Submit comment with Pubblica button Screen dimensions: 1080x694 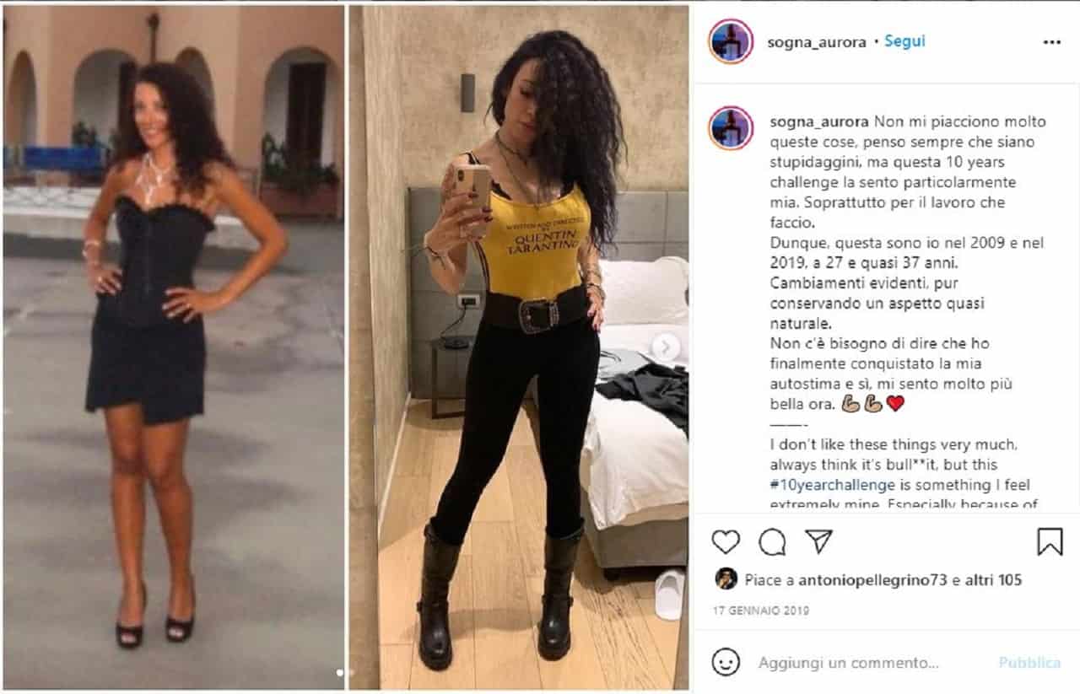pyautogui.click(x=1029, y=663)
